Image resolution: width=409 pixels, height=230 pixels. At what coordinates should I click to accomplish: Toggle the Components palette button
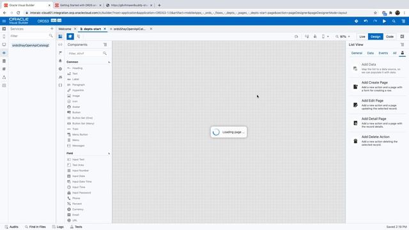pos(70,36)
